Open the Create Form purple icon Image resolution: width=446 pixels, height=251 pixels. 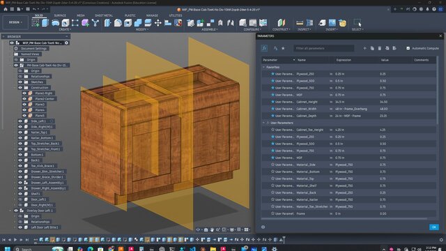[85, 23]
